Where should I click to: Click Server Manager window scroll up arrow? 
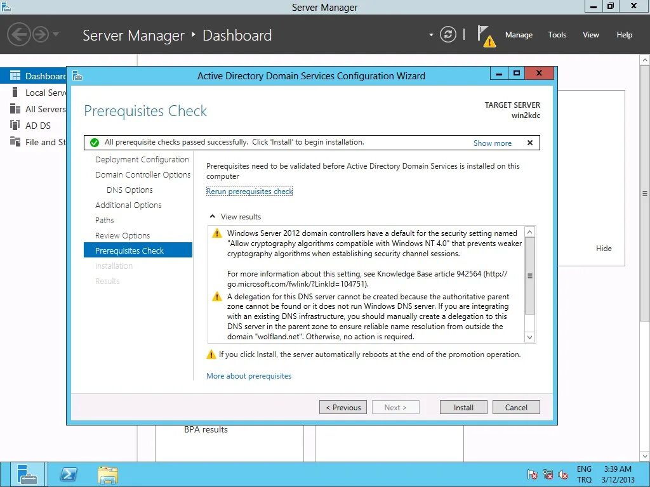pos(645,60)
